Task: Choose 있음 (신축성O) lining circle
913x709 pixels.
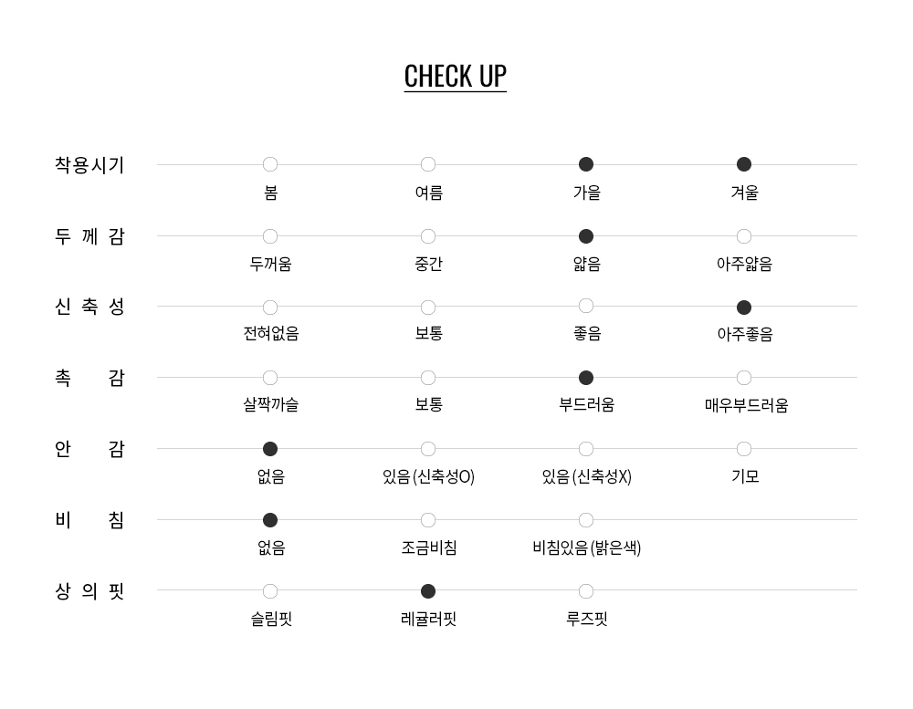Action: (428, 449)
